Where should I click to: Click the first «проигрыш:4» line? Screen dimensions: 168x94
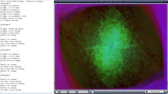[6, 3]
